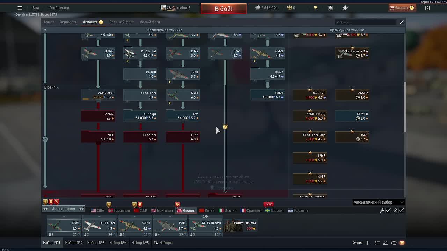447x251 pixels.
Task: Select the Германия nation tab
Action: (119, 211)
